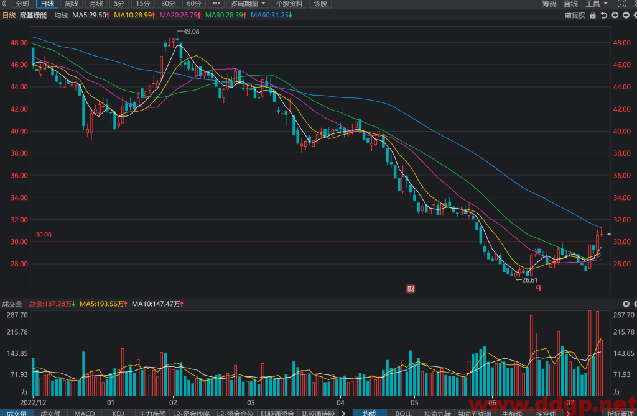Click the 隆基绿能 stock name

(x=34, y=15)
